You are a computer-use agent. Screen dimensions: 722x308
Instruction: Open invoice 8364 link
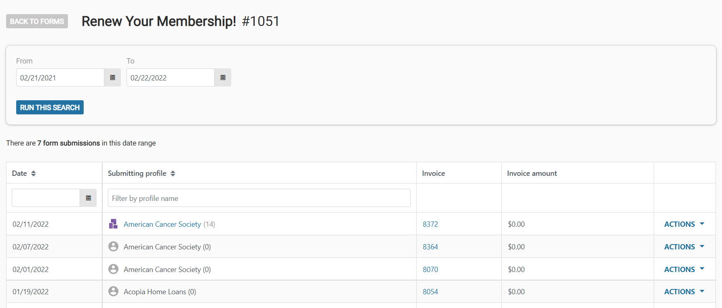pos(430,247)
